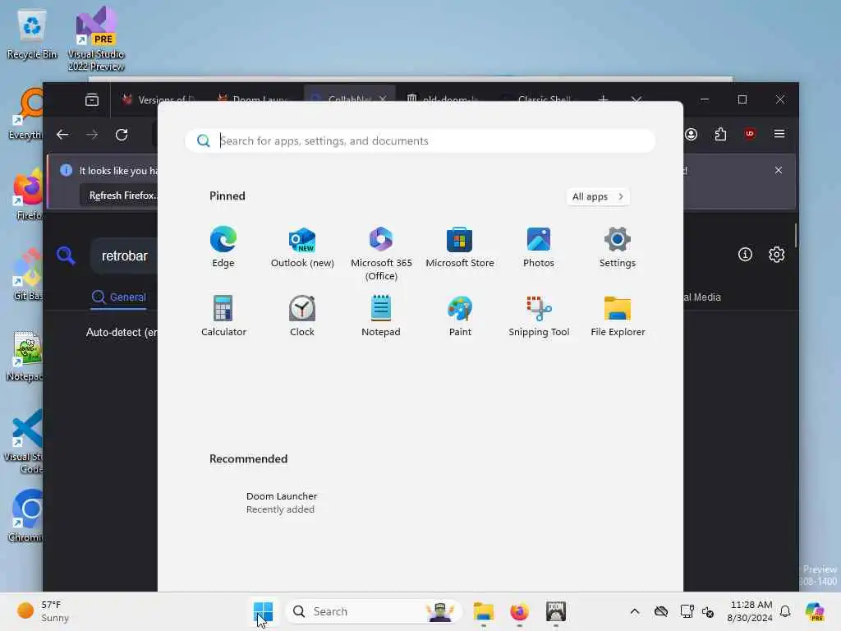Image resolution: width=841 pixels, height=631 pixels.
Task: Close the CollabNet browser tab
Action: (383, 99)
